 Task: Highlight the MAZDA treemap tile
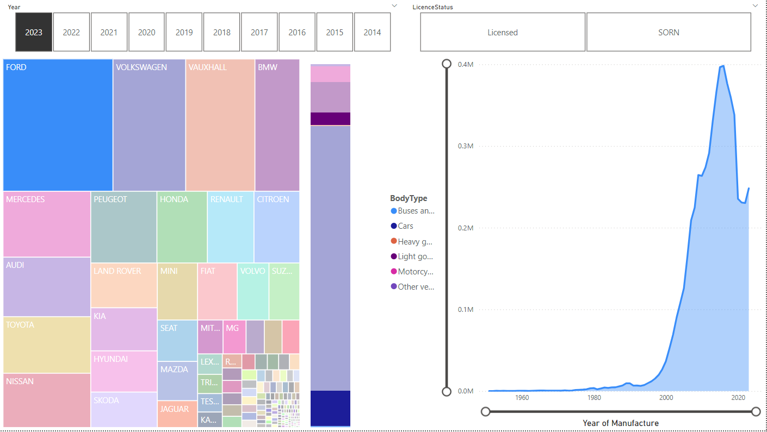[177, 381]
